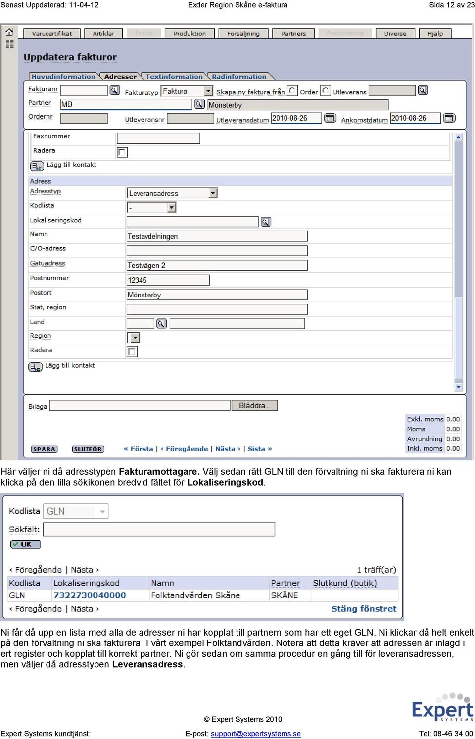The width and height of the screenshot is (475, 739).
Task: Click OK button in search popup
Action: pos(26,544)
